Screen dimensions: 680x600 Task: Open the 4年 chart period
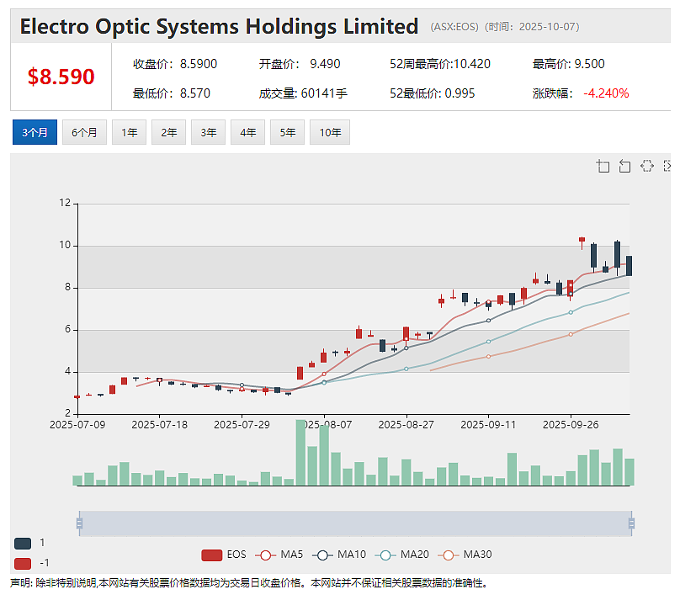(247, 132)
